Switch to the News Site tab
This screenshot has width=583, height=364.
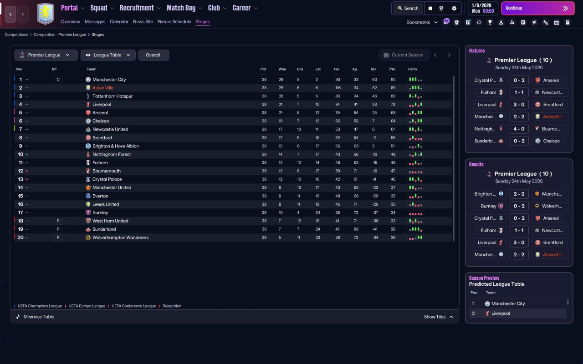point(143,22)
